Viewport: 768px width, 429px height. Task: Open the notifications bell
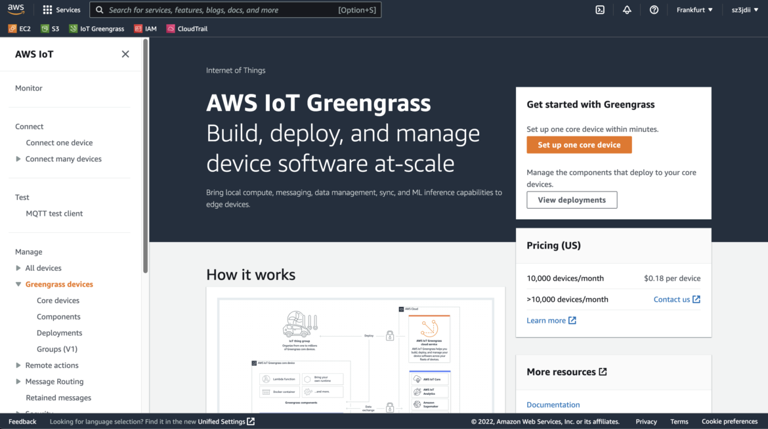pyautogui.click(x=626, y=9)
